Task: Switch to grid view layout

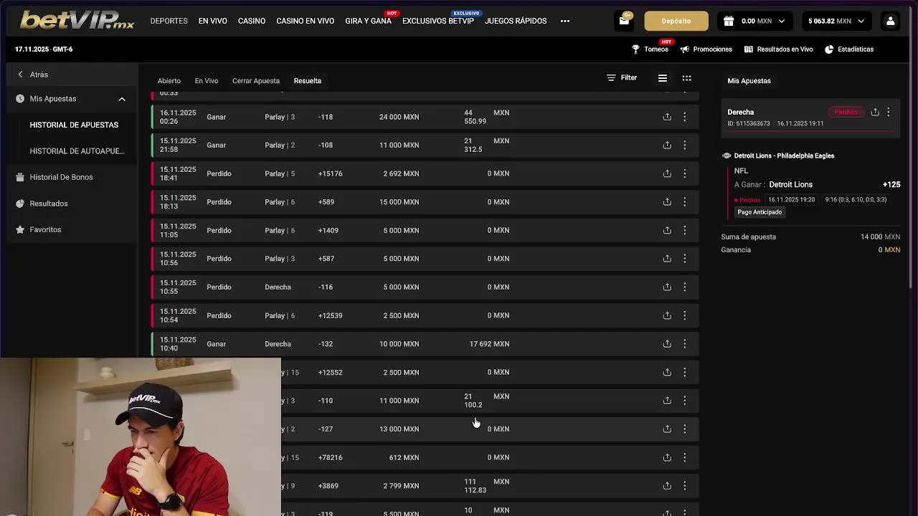Action: tap(686, 78)
